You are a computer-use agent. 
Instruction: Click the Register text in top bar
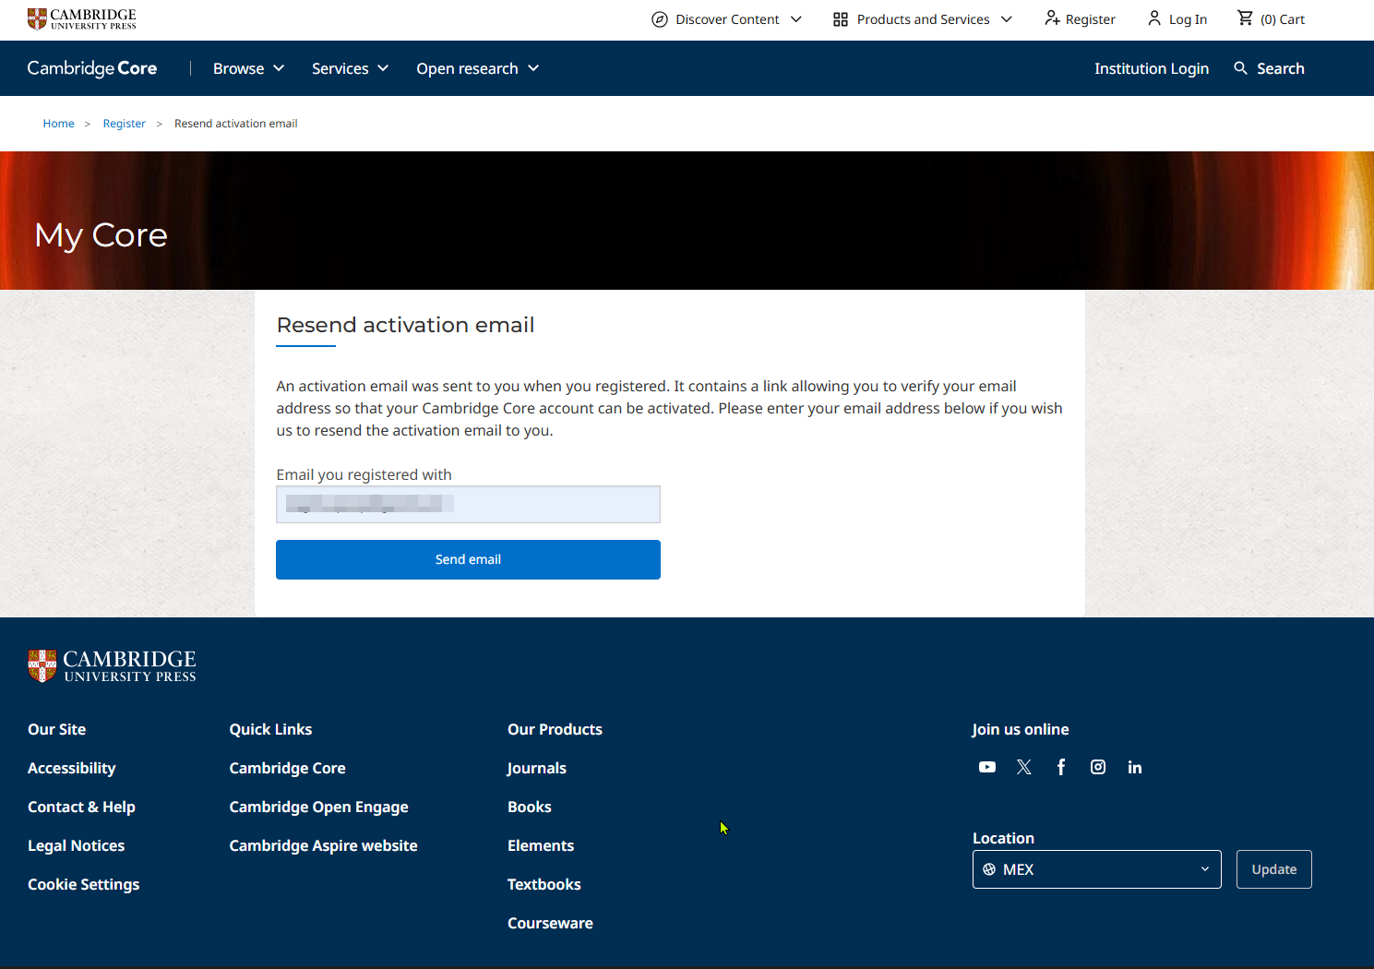point(1091,19)
